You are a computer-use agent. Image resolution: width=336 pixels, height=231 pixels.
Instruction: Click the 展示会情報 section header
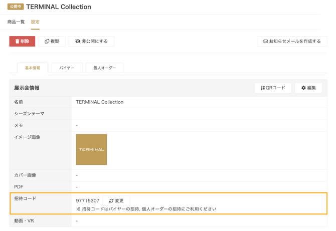[x=27, y=88]
